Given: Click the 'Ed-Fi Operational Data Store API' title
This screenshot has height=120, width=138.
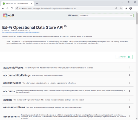Looking at the screenshot, I should pyautogui.click(x=33, y=27).
